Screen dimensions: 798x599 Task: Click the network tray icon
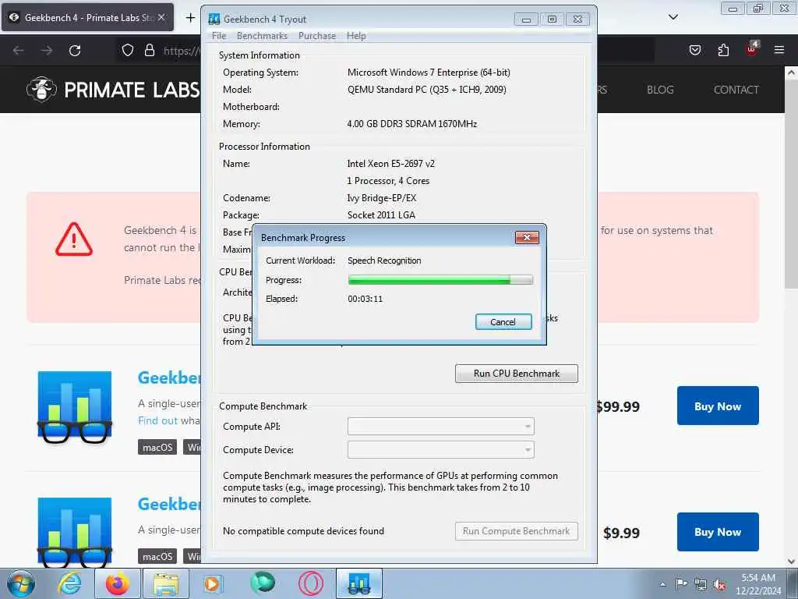pos(701,584)
